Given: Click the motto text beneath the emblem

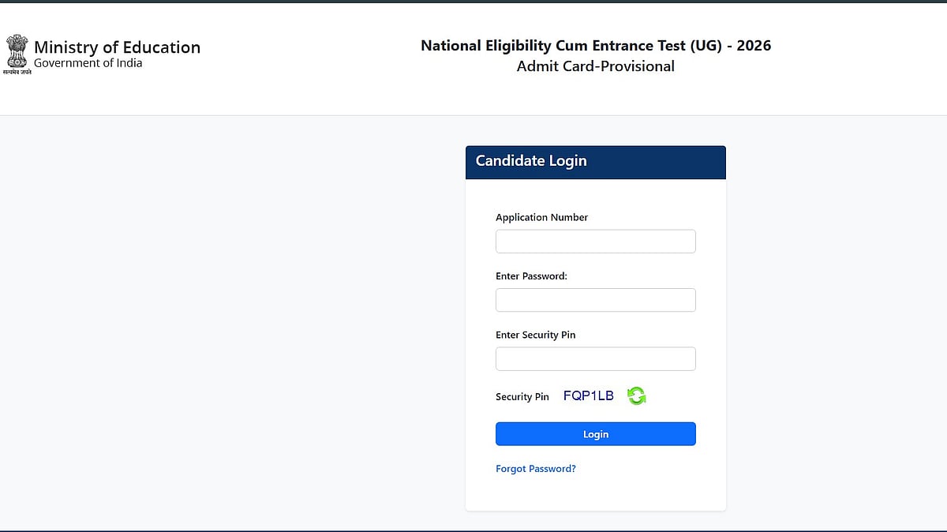Looking at the screenshot, I should (17, 72).
